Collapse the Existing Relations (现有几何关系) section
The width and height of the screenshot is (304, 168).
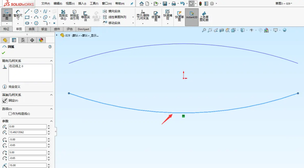pos(51,61)
